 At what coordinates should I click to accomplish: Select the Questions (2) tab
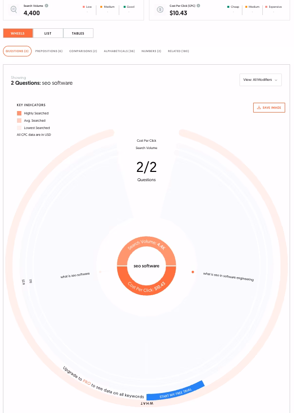pyautogui.click(x=17, y=51)
